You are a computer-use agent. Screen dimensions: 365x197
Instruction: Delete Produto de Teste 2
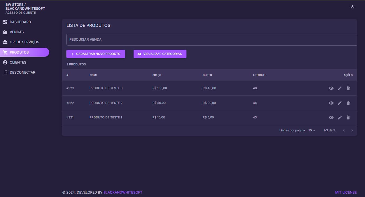(x=348, y=103)
